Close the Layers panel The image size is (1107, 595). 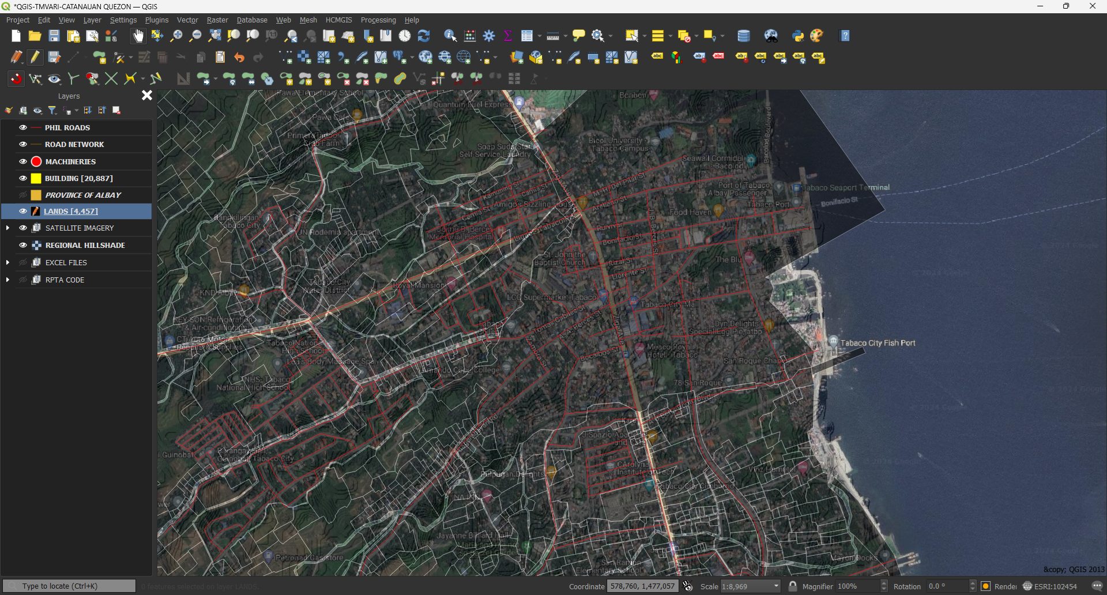click(146, 95)
